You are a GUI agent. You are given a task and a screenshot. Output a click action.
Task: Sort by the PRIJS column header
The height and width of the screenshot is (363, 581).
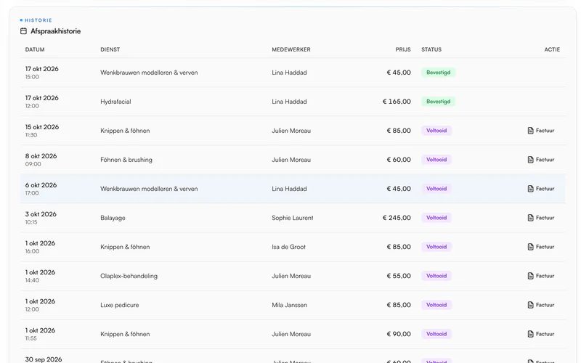pyautogui.click(x=403, y=49)
